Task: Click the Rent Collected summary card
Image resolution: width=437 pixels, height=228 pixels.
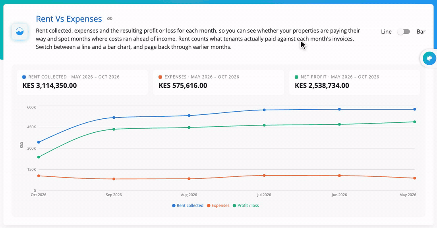Action: pos(82,82)
